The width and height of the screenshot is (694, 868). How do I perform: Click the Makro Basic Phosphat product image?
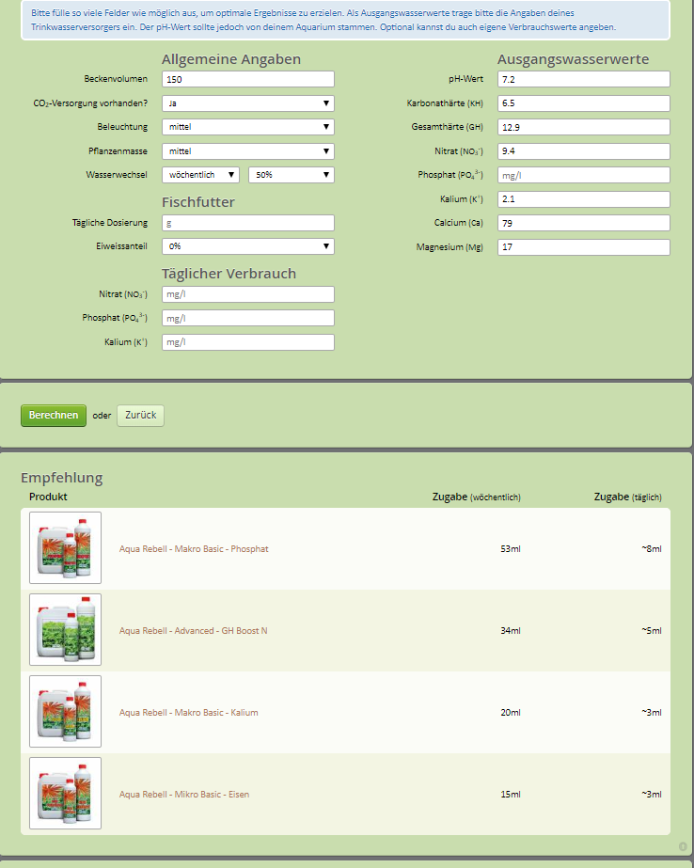click(x=65, y=548)
